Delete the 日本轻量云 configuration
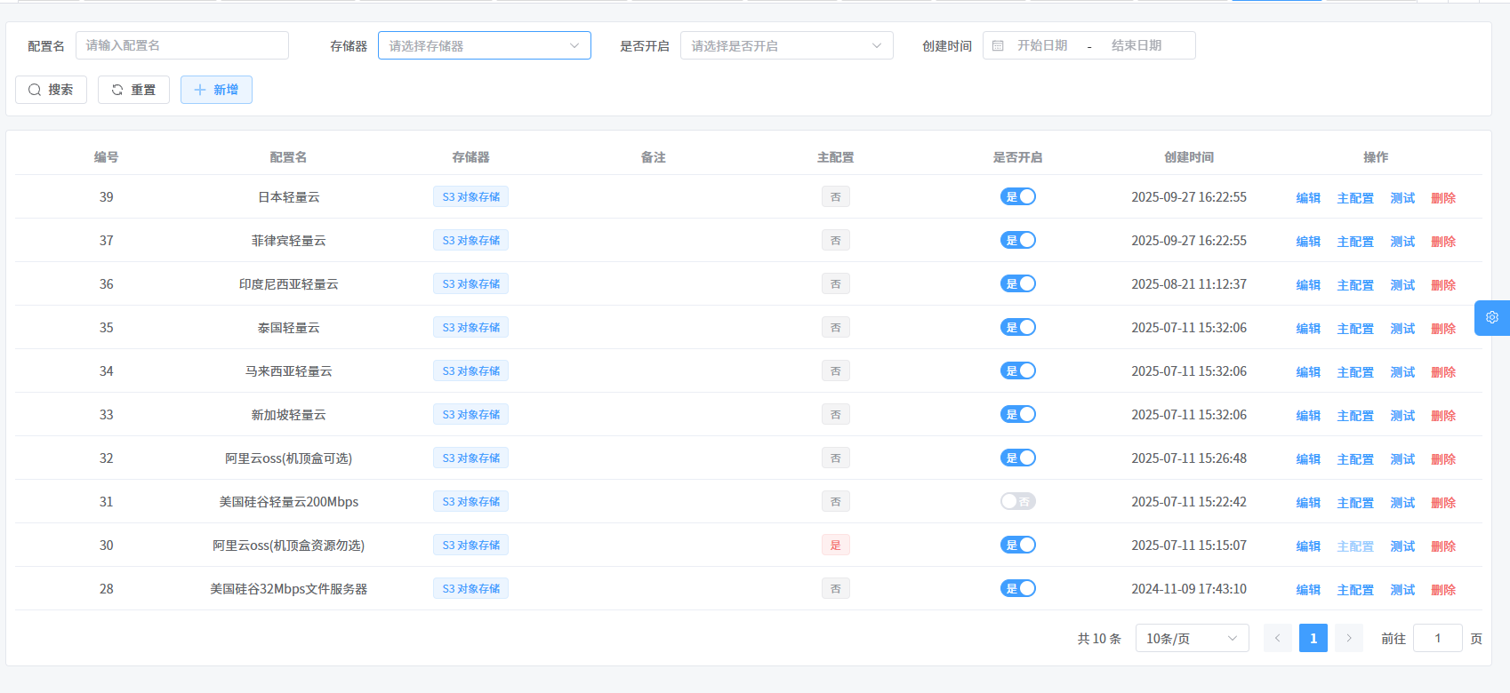This screenshot has height=693, width=1510. tap(1443, 198)
